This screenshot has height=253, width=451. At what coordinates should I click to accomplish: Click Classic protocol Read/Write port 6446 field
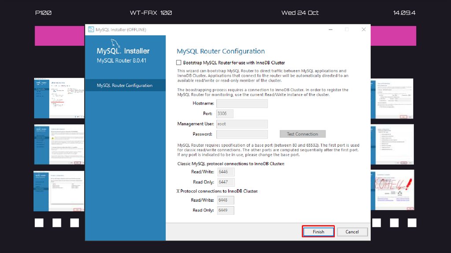(226, 172)
